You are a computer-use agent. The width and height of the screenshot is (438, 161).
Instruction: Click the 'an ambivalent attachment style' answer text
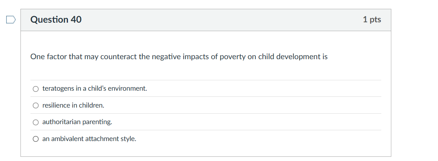point(89,139)
